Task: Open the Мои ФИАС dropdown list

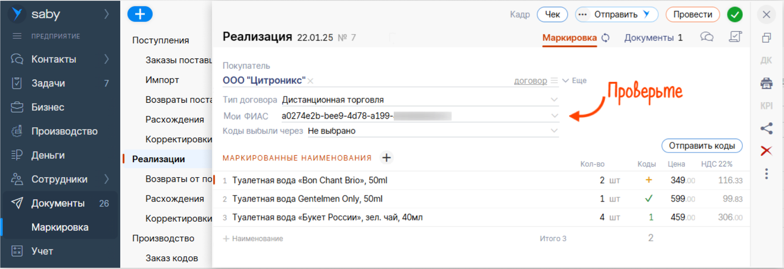Action: [x=554, y=116]
